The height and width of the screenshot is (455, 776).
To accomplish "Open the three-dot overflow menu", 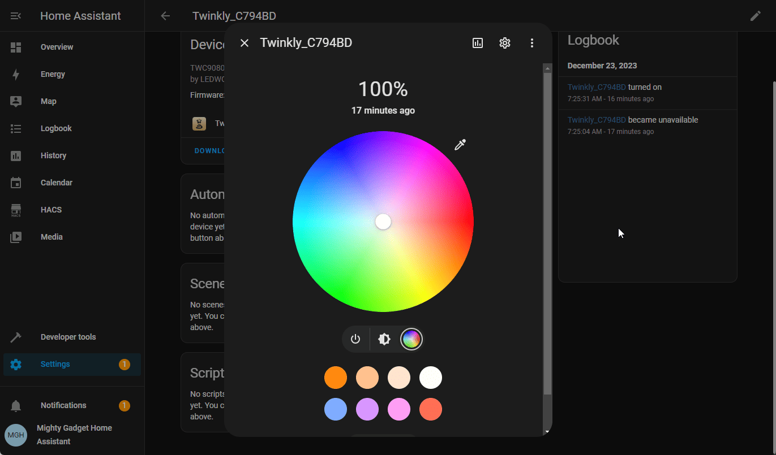I will click(x=531, y=43).
